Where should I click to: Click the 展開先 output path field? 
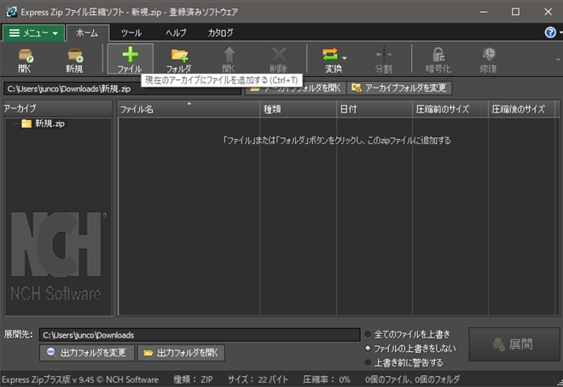pos(200,335)
